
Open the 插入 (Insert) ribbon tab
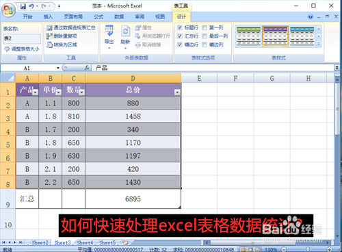point(48,16)
